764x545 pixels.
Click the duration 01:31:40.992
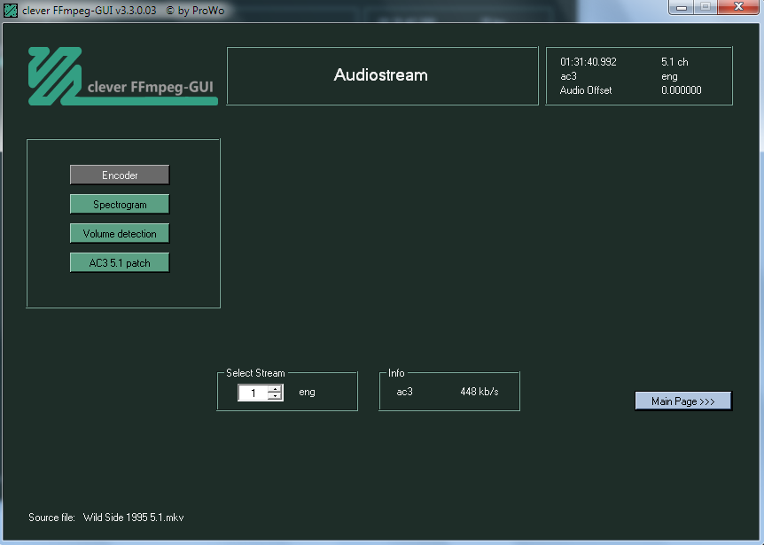click(x=589, y=62)
